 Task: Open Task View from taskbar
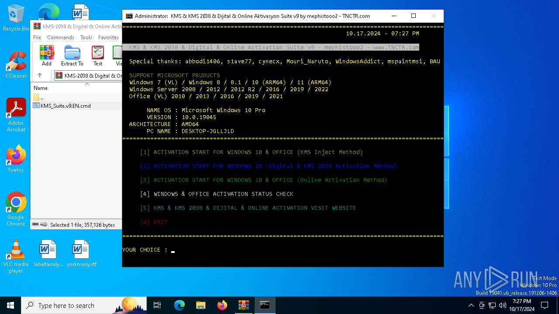(x=157, y=305)
